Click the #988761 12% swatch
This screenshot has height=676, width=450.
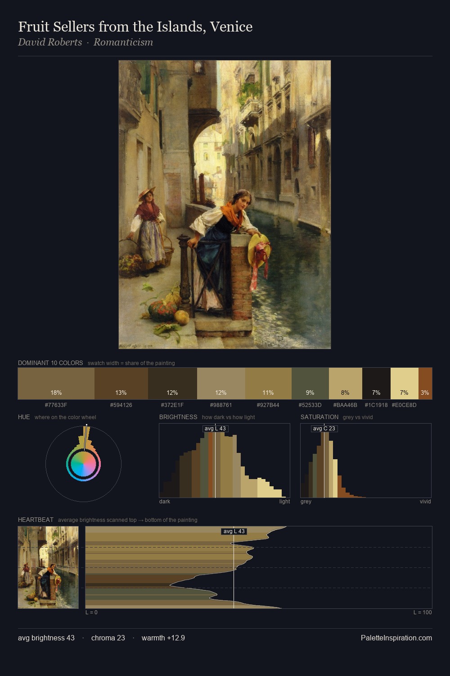coord(221,384)
